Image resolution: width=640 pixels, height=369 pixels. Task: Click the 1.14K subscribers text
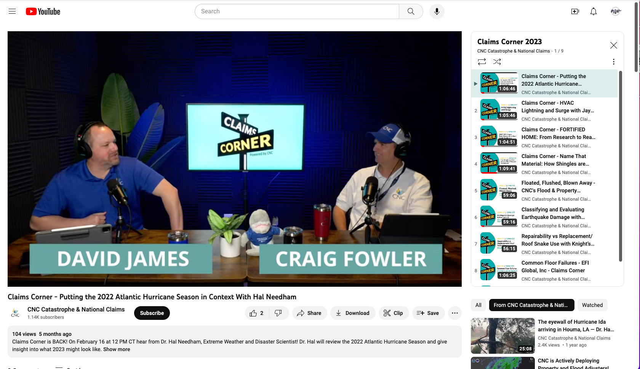click(x=46, y=317)
